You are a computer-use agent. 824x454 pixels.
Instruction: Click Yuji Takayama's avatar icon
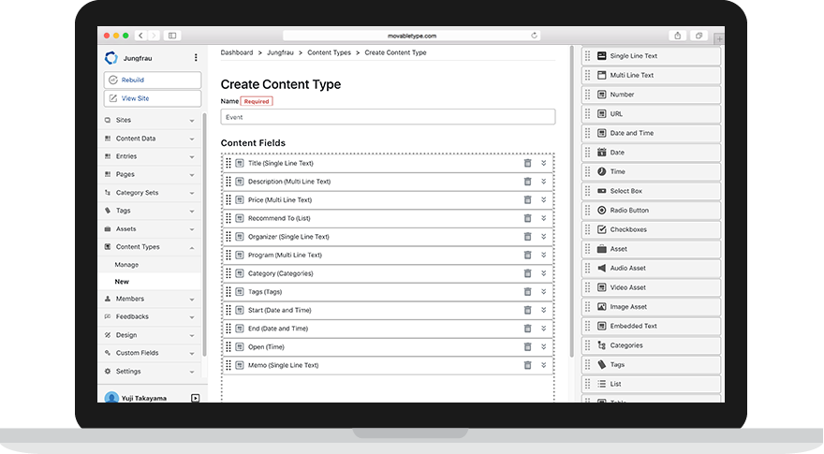tap(111, 398)
